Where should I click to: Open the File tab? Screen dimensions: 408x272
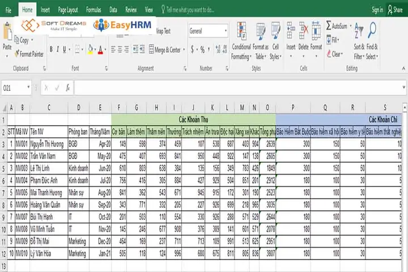point(8,10)
